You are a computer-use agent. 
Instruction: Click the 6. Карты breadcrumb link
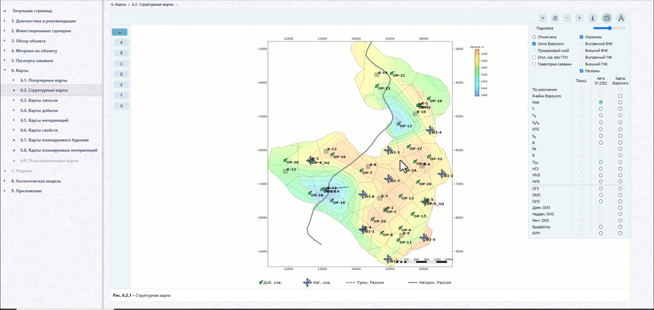[119, 4]
